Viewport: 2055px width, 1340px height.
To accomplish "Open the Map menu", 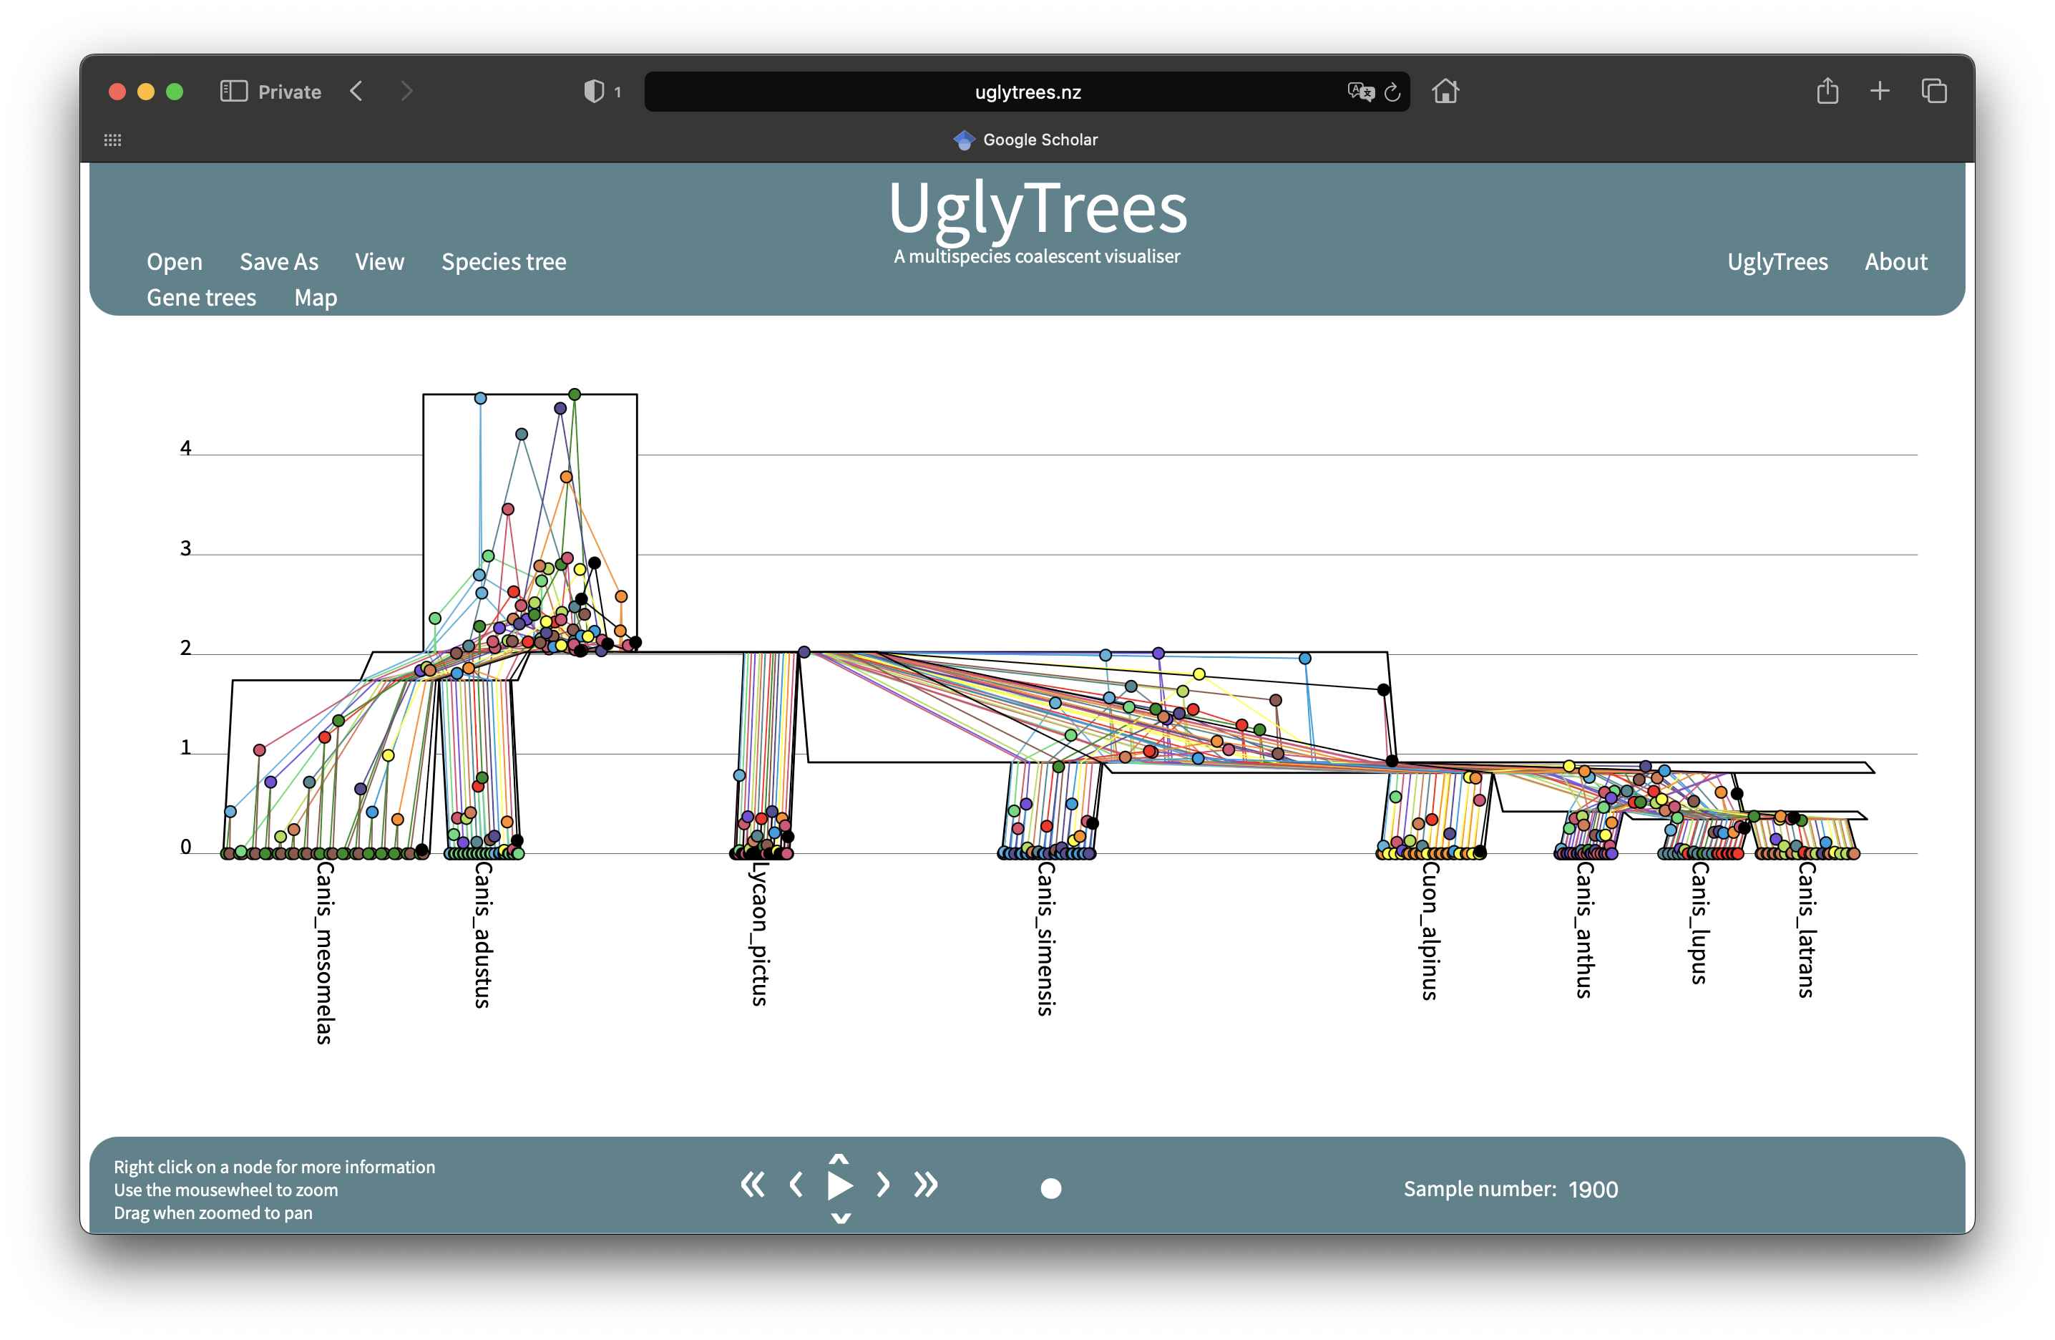I will (x=315, y=297).
